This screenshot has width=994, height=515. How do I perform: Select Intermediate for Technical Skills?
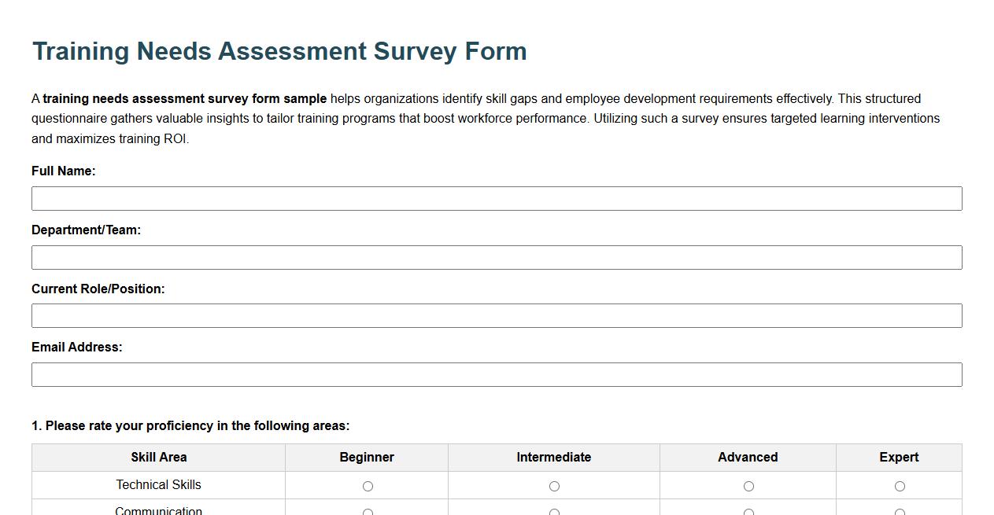(x=554, y=485)
